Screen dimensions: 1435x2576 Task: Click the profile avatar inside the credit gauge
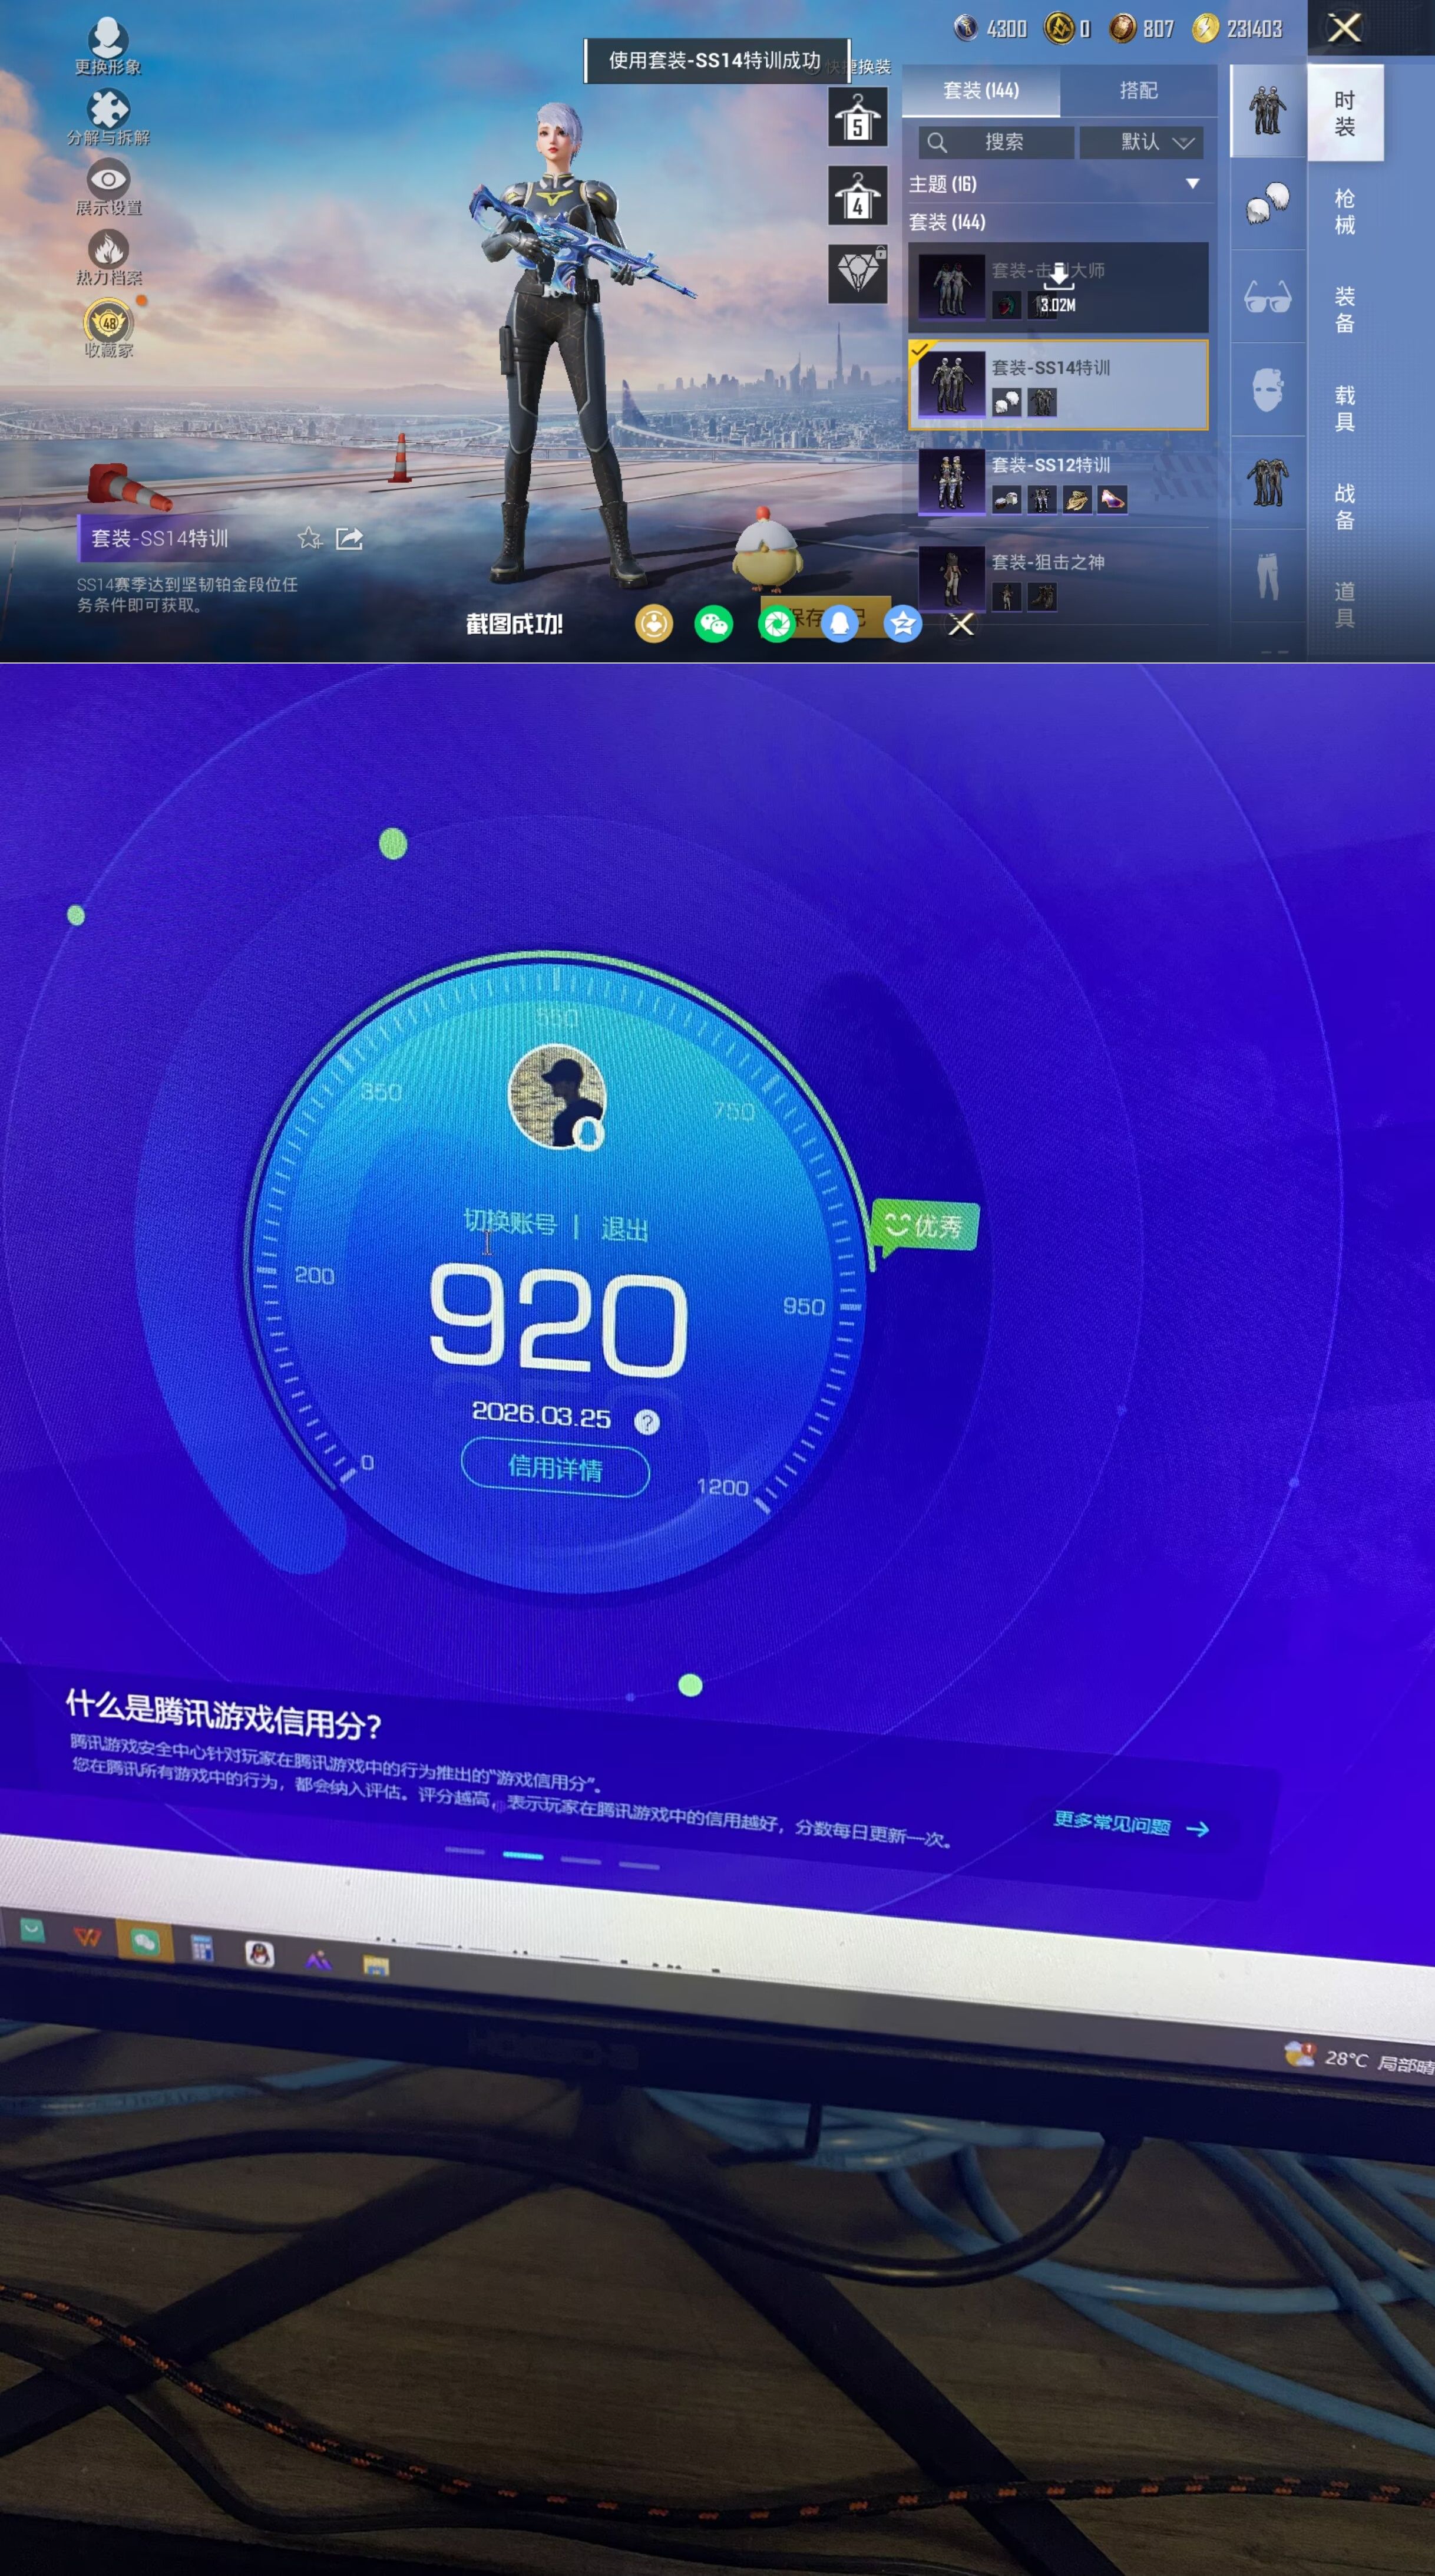pos(556,1097)
